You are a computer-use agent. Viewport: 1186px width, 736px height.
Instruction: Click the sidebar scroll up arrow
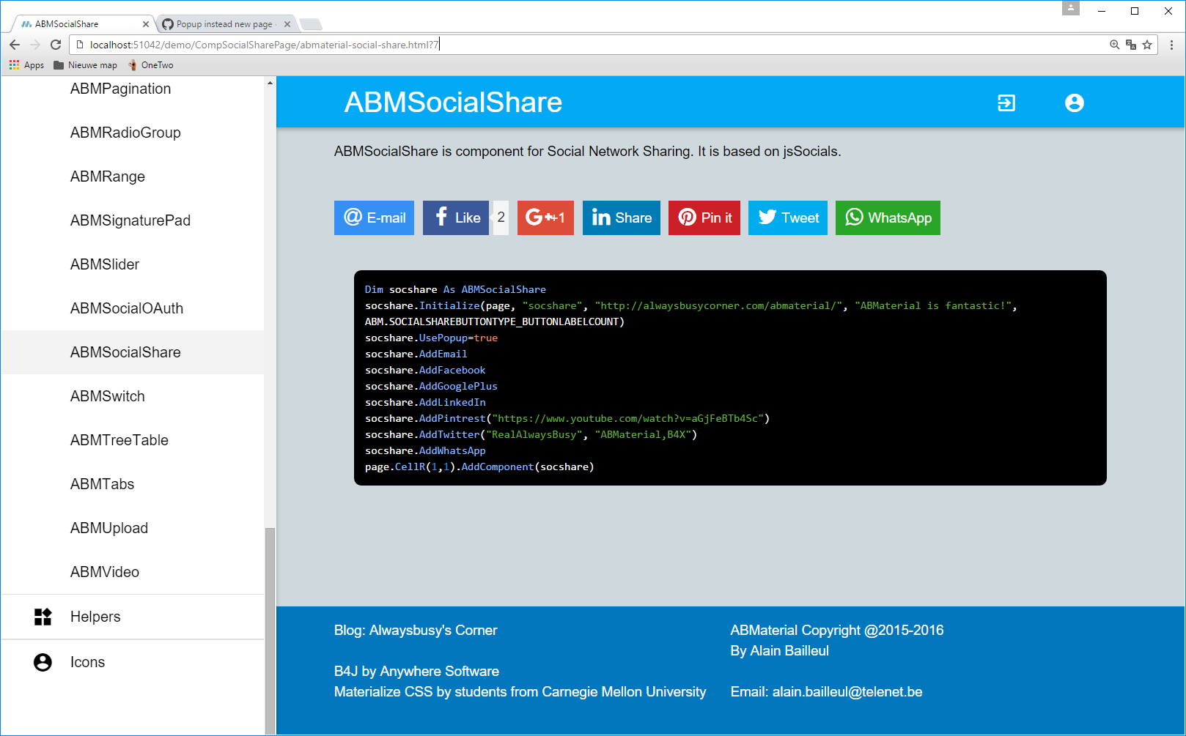tap(270, 83)
